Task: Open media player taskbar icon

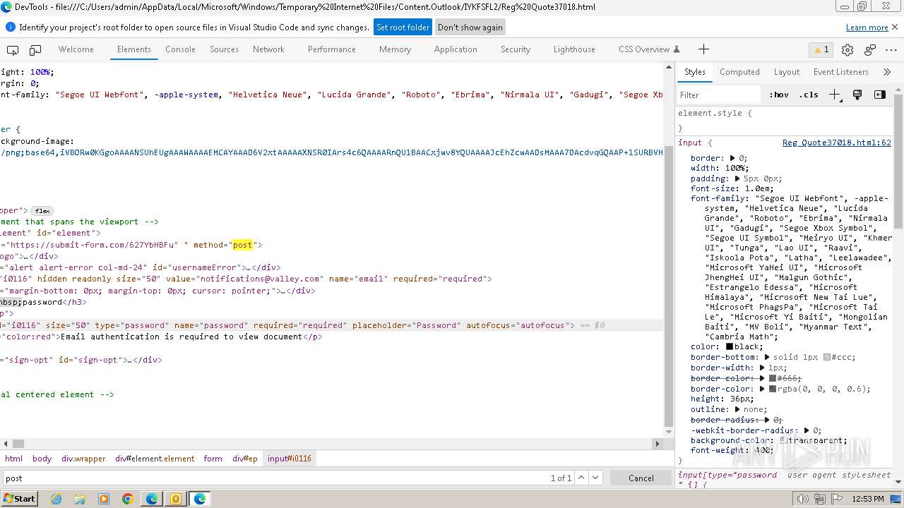Action: click(x=104, y=499)
